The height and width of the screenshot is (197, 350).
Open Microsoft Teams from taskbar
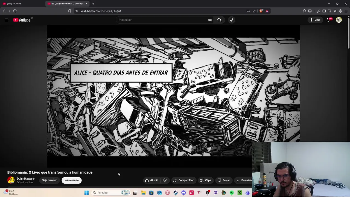point(247,193)
